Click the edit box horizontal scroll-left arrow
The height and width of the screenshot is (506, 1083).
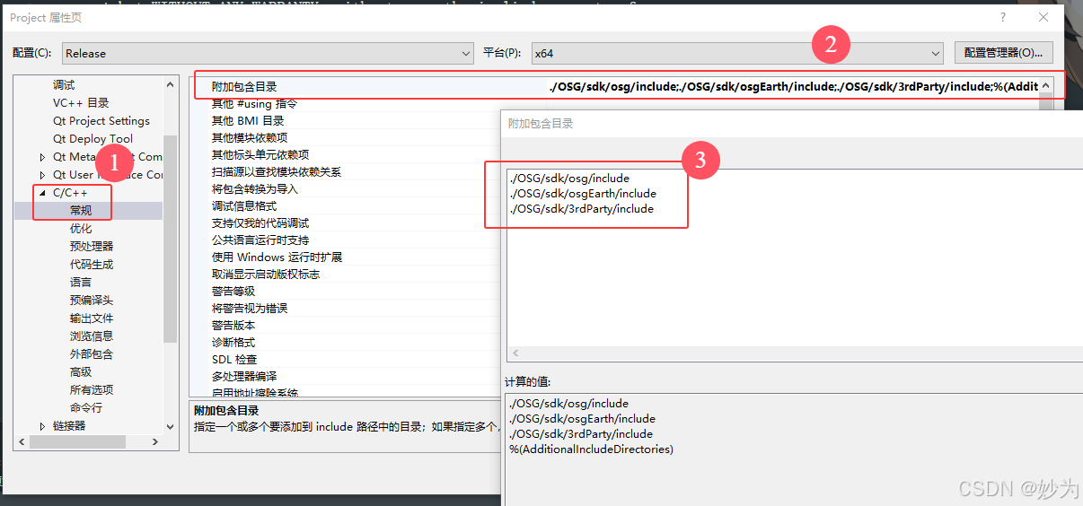click(x=516, y=353)
